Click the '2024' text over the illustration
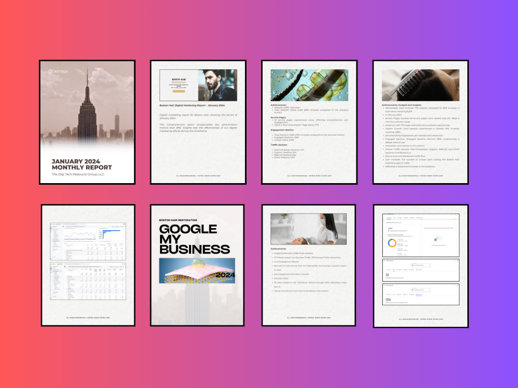 (x=225, y=275)
